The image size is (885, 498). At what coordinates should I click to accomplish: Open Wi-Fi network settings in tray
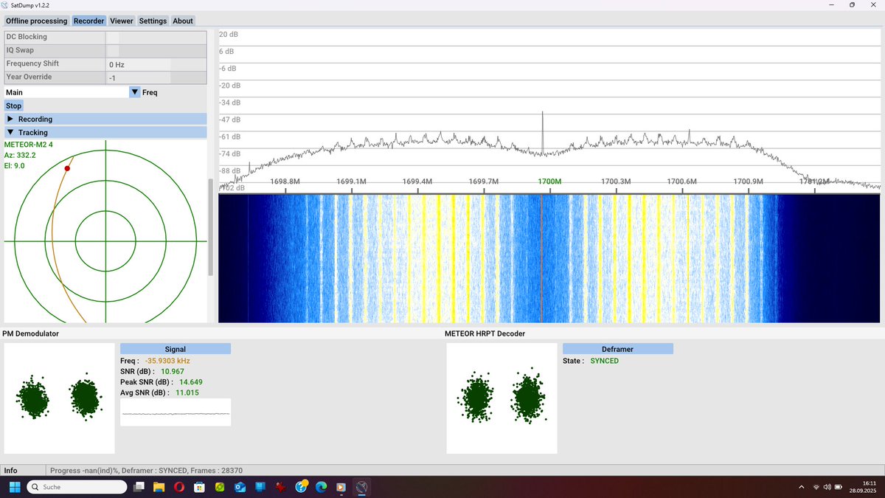point(816,487)
